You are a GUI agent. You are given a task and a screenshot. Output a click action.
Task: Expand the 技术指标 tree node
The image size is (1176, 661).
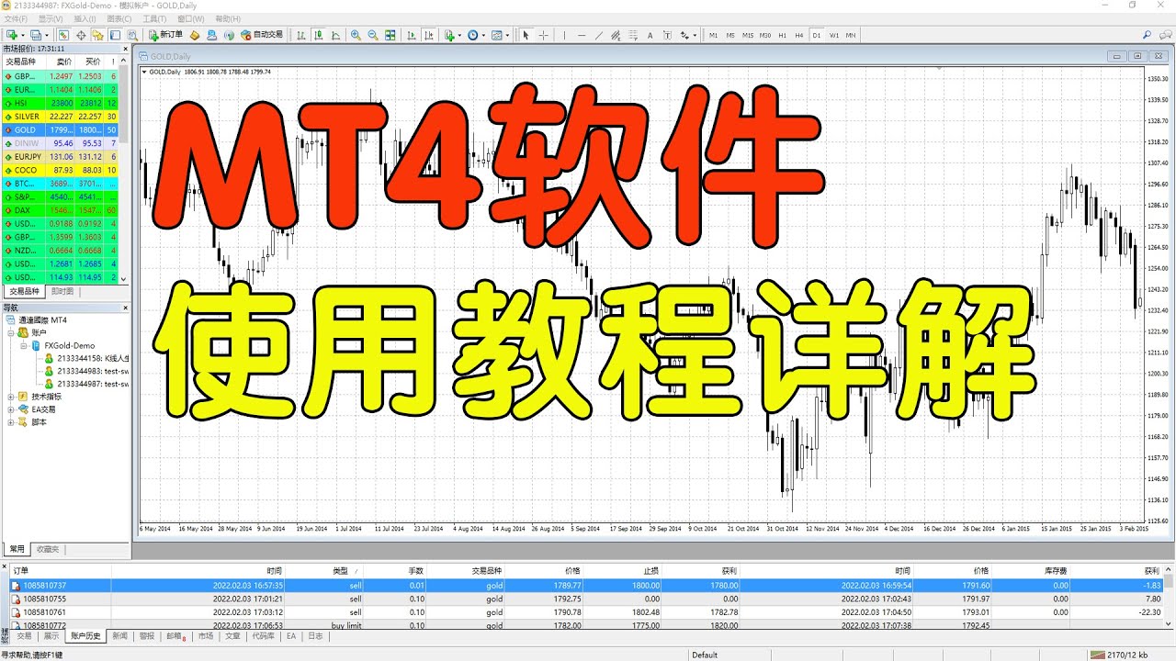point(11,397)
